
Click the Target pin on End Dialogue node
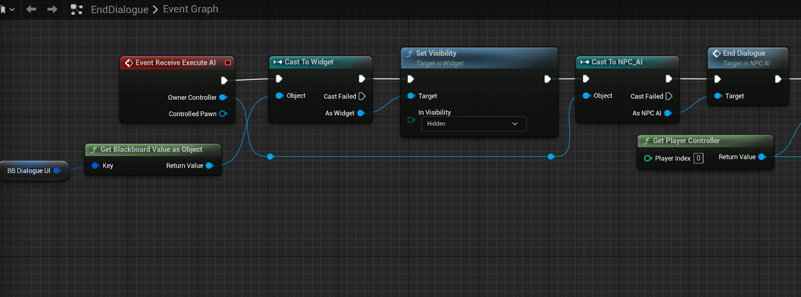coord(718,96)
